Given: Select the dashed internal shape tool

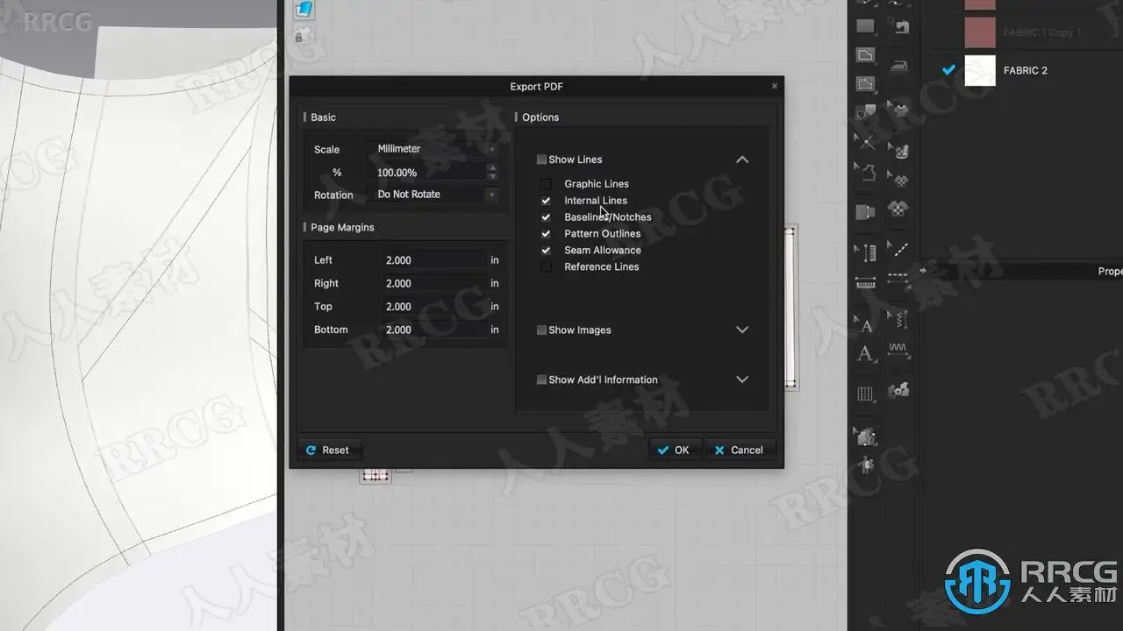Looking at the screenshot, I should 866,84.
